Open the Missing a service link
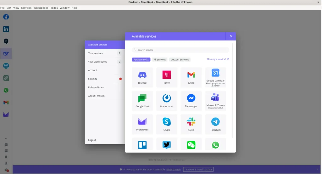 [x=218, y=59]
